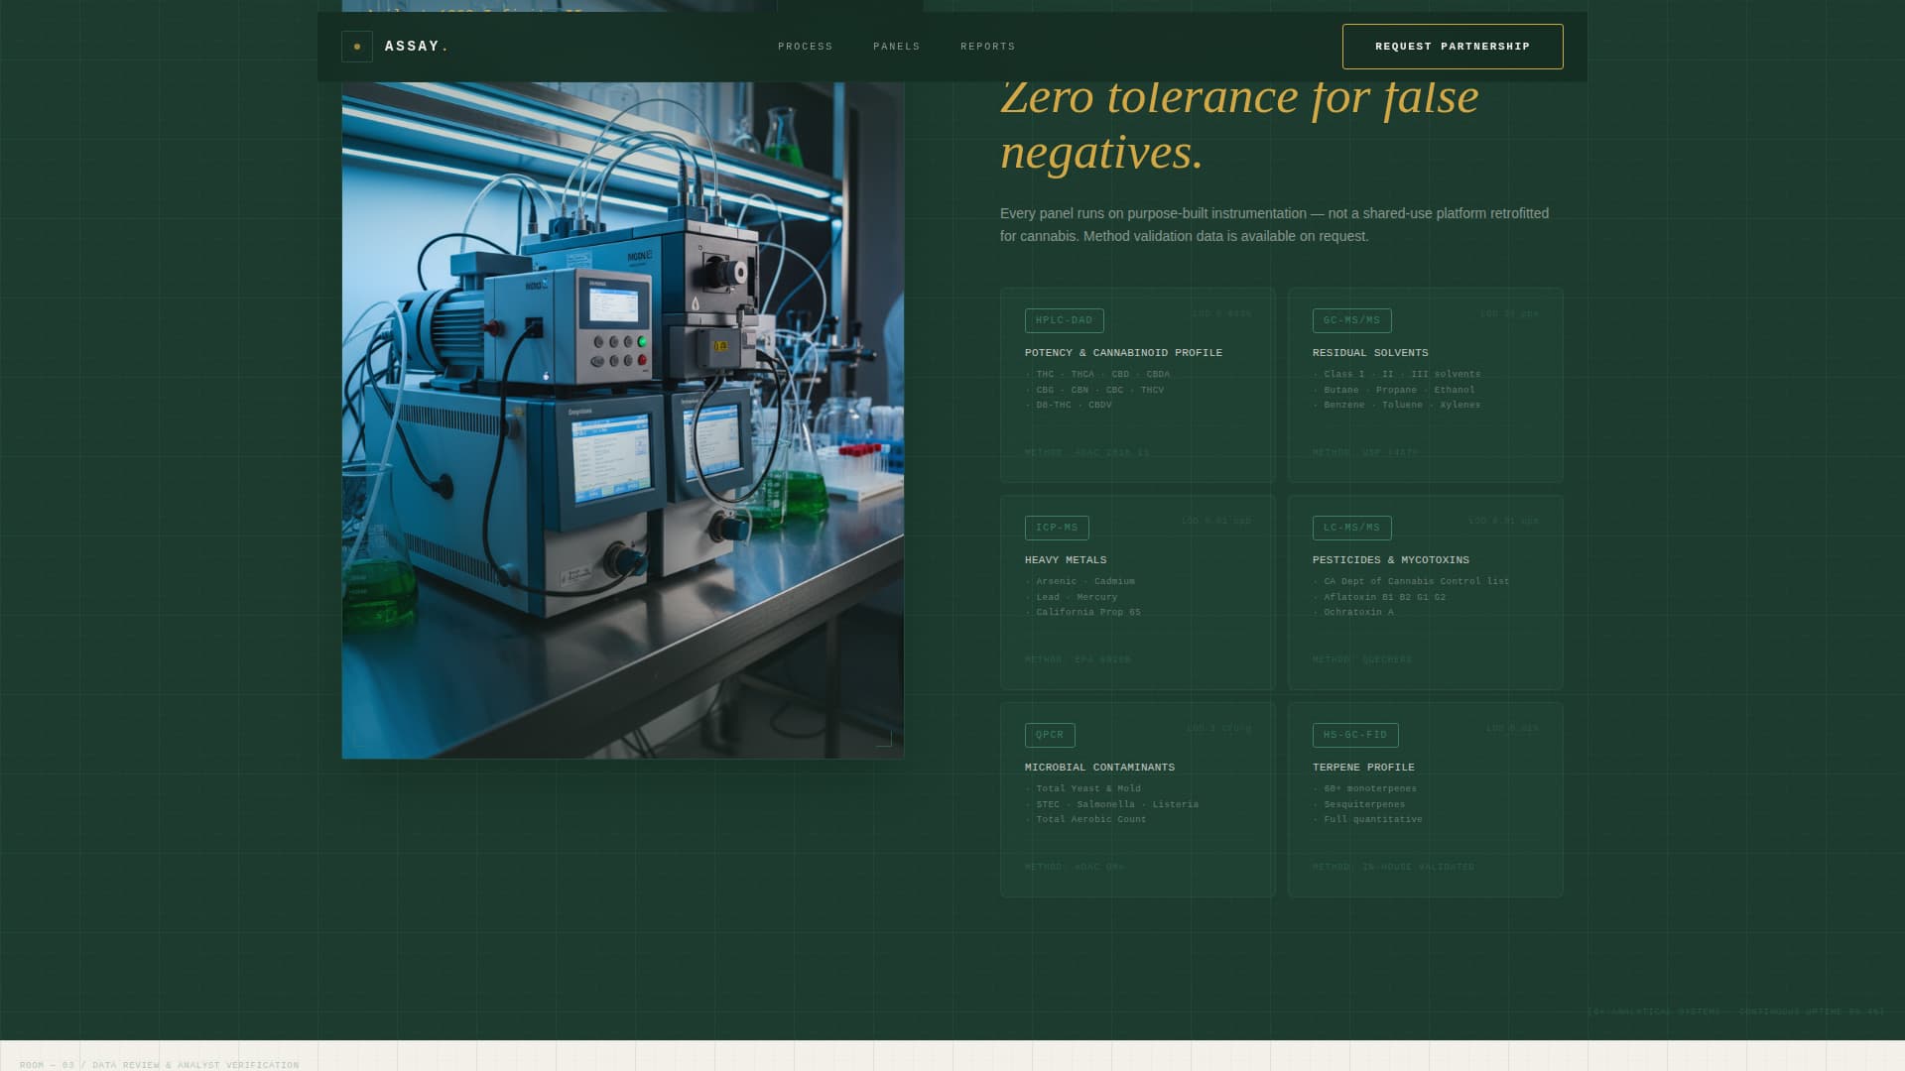Viewport: 1905px width, 1071px height.
Task: Select the ICP-MS method badge
Action: (x=1056, y=528)
